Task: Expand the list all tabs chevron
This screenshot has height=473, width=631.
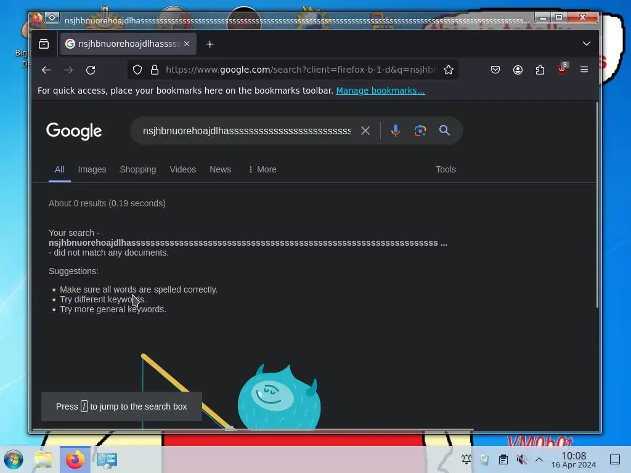Action: pyautogui.click(x=587, y=44)
